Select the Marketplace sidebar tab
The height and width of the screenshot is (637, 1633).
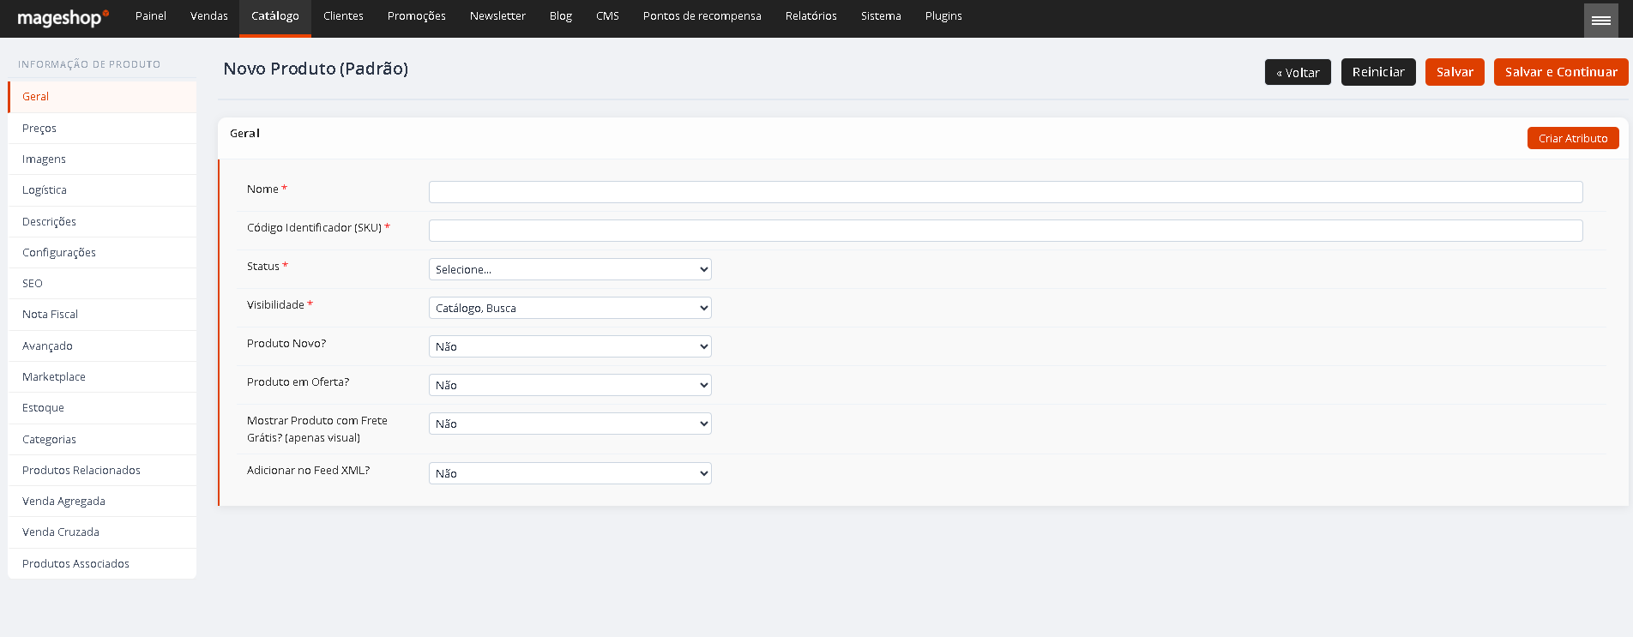point(102,377)
